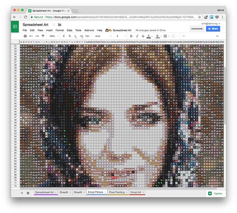
Task: Click the Redo arrow in toolbar
Action: 37,36
